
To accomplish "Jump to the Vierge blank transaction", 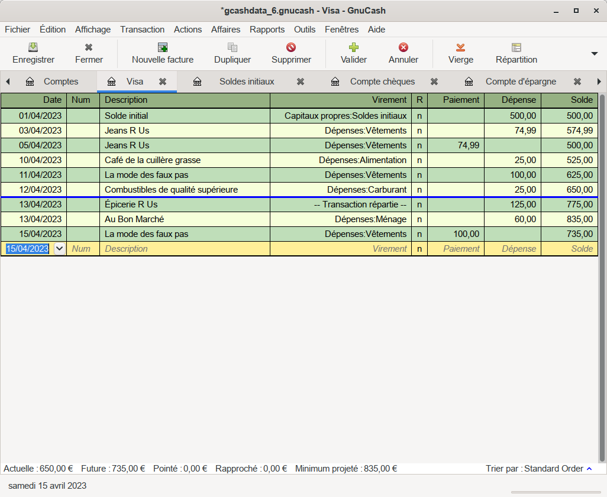I will click(x=460, y=48).
